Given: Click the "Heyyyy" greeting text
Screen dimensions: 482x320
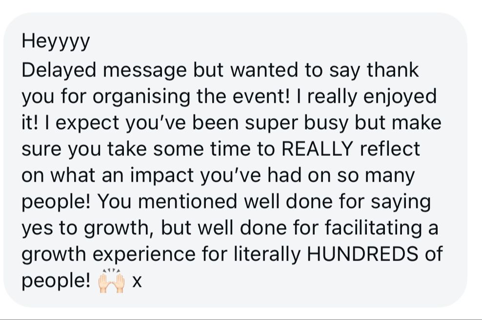Looking at the screenshot, I should pyautogui.click(x=56, y=42).
